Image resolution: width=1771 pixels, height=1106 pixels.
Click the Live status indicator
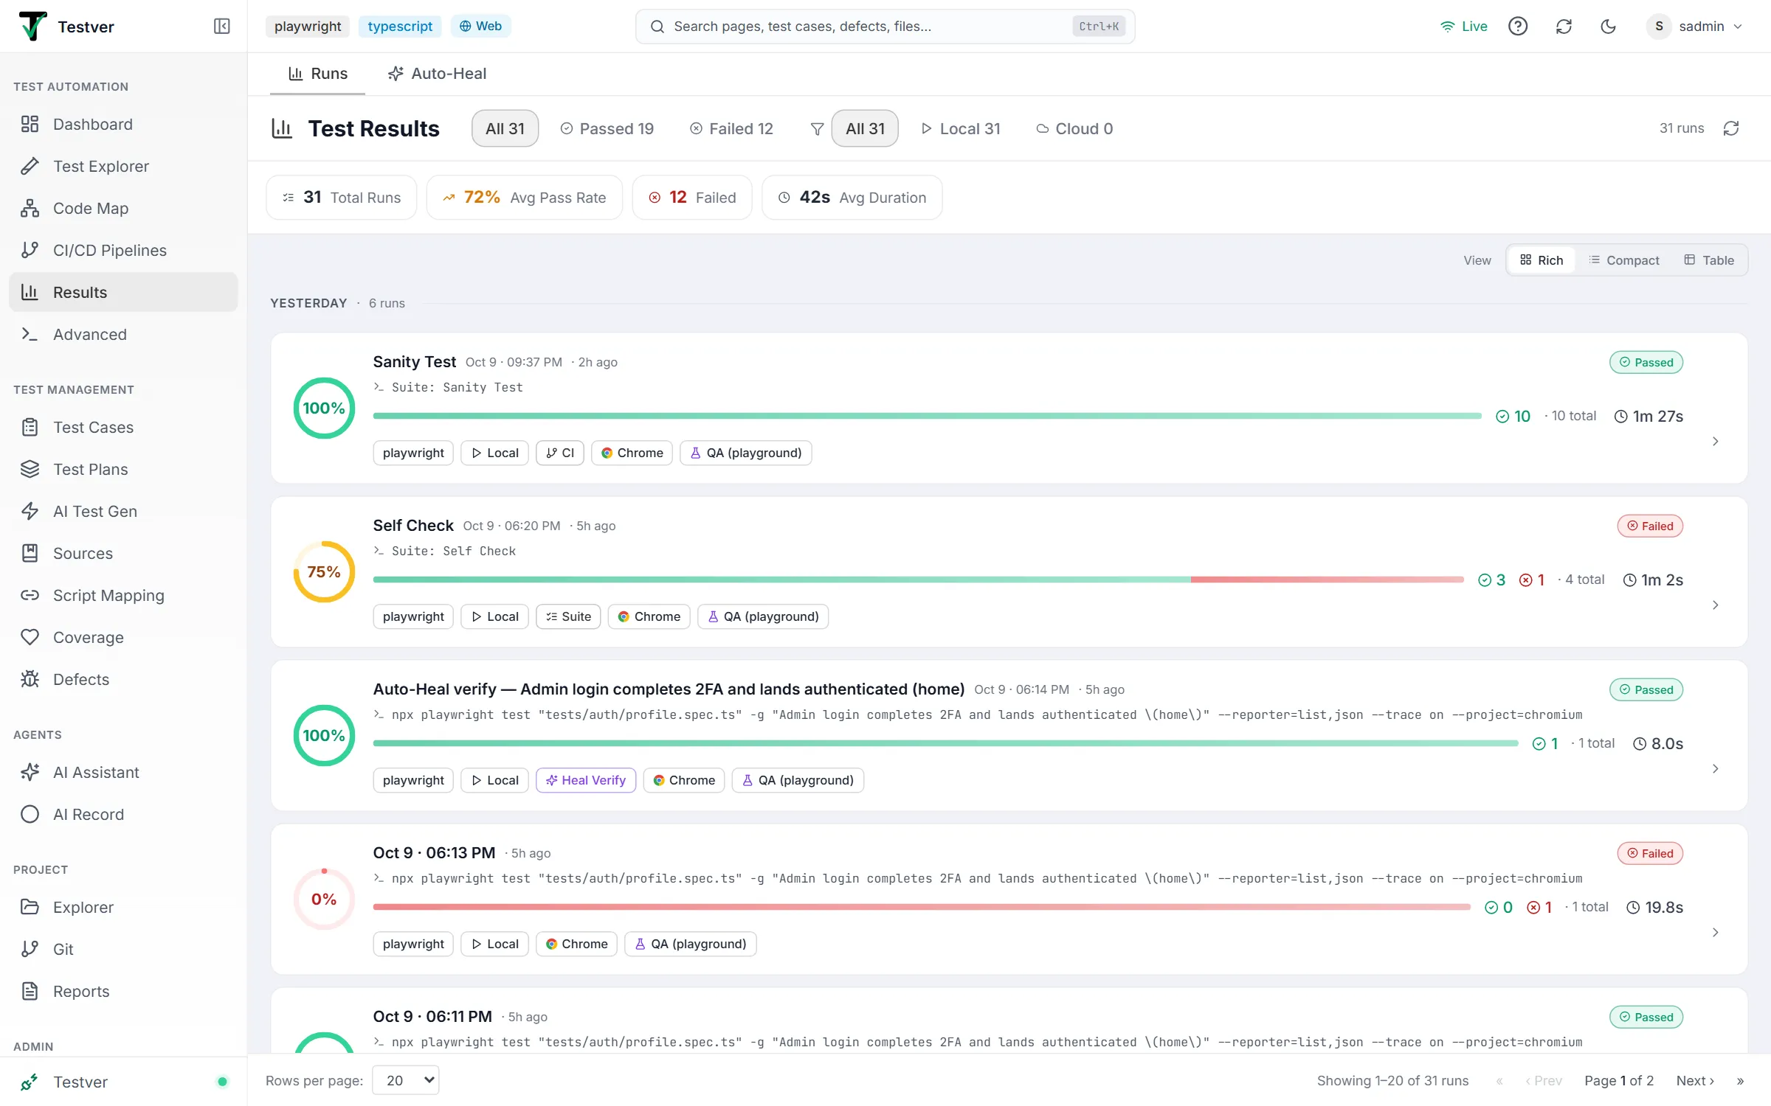[x=1464, y=27]
